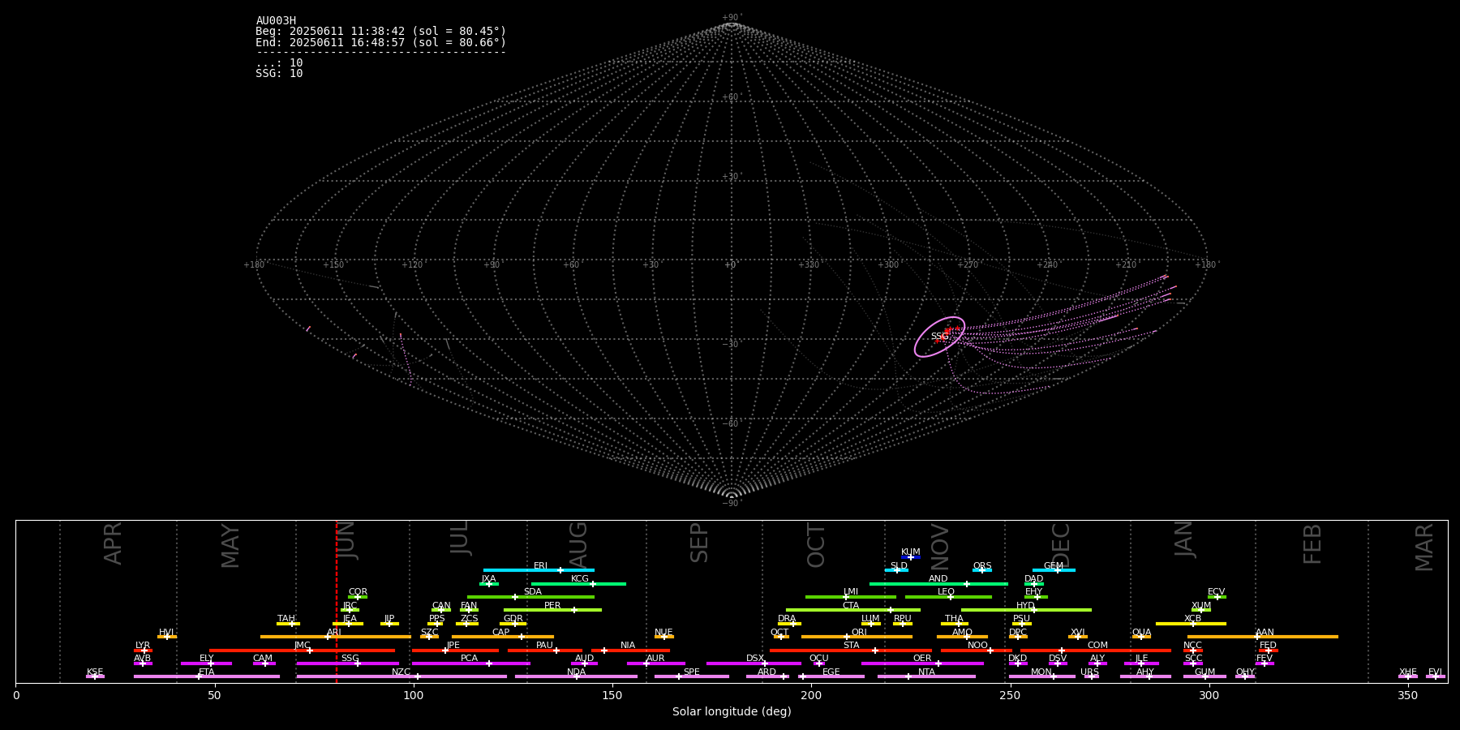Click the GEM shower label
Screen dimensions: 1460x730
point(1053,566)
